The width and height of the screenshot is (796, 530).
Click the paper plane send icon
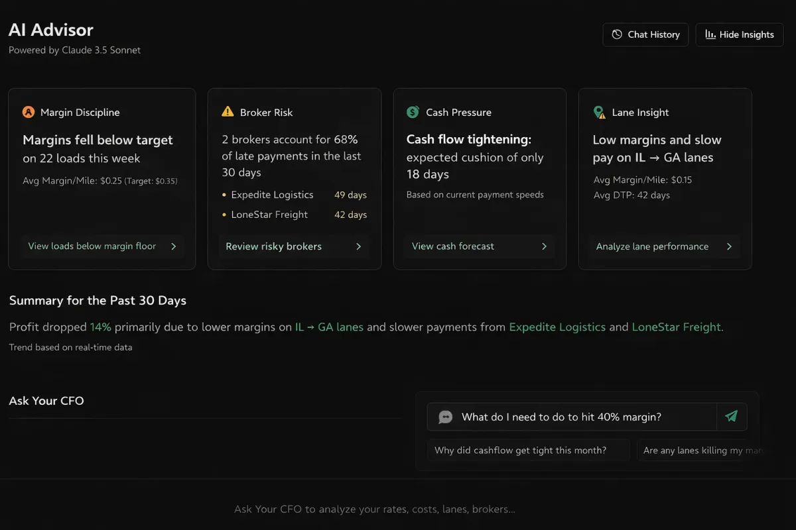pyautogui.click(x=731, y=417)
